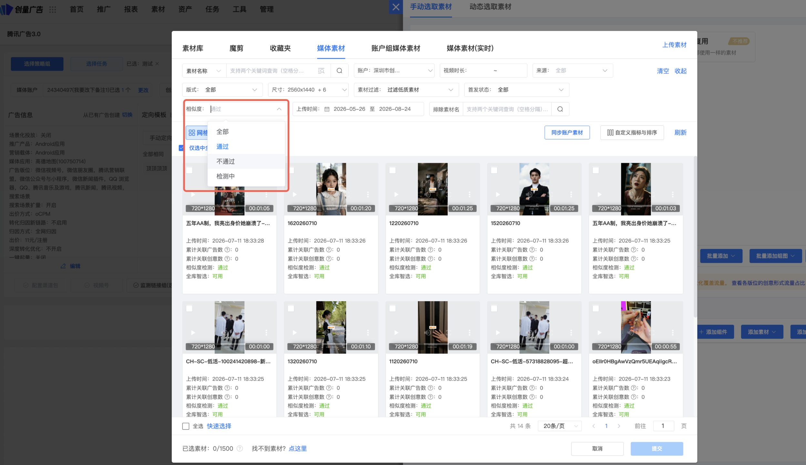Screen dimensions: 806x465
Task: Collapse the 相似度 dropdown via its arrow
Action: (x=279, y=109)
